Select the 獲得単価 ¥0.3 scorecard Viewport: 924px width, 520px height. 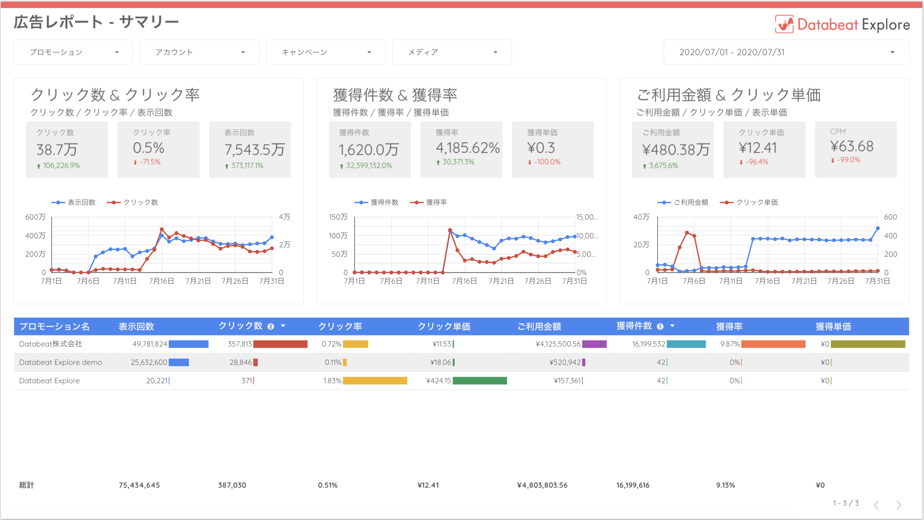tap(553, 150)
